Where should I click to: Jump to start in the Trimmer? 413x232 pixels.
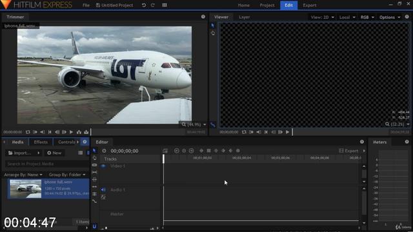click(x=50, y=132)
